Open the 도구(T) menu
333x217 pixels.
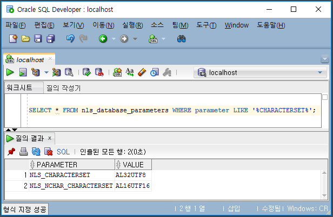(206, 25)
